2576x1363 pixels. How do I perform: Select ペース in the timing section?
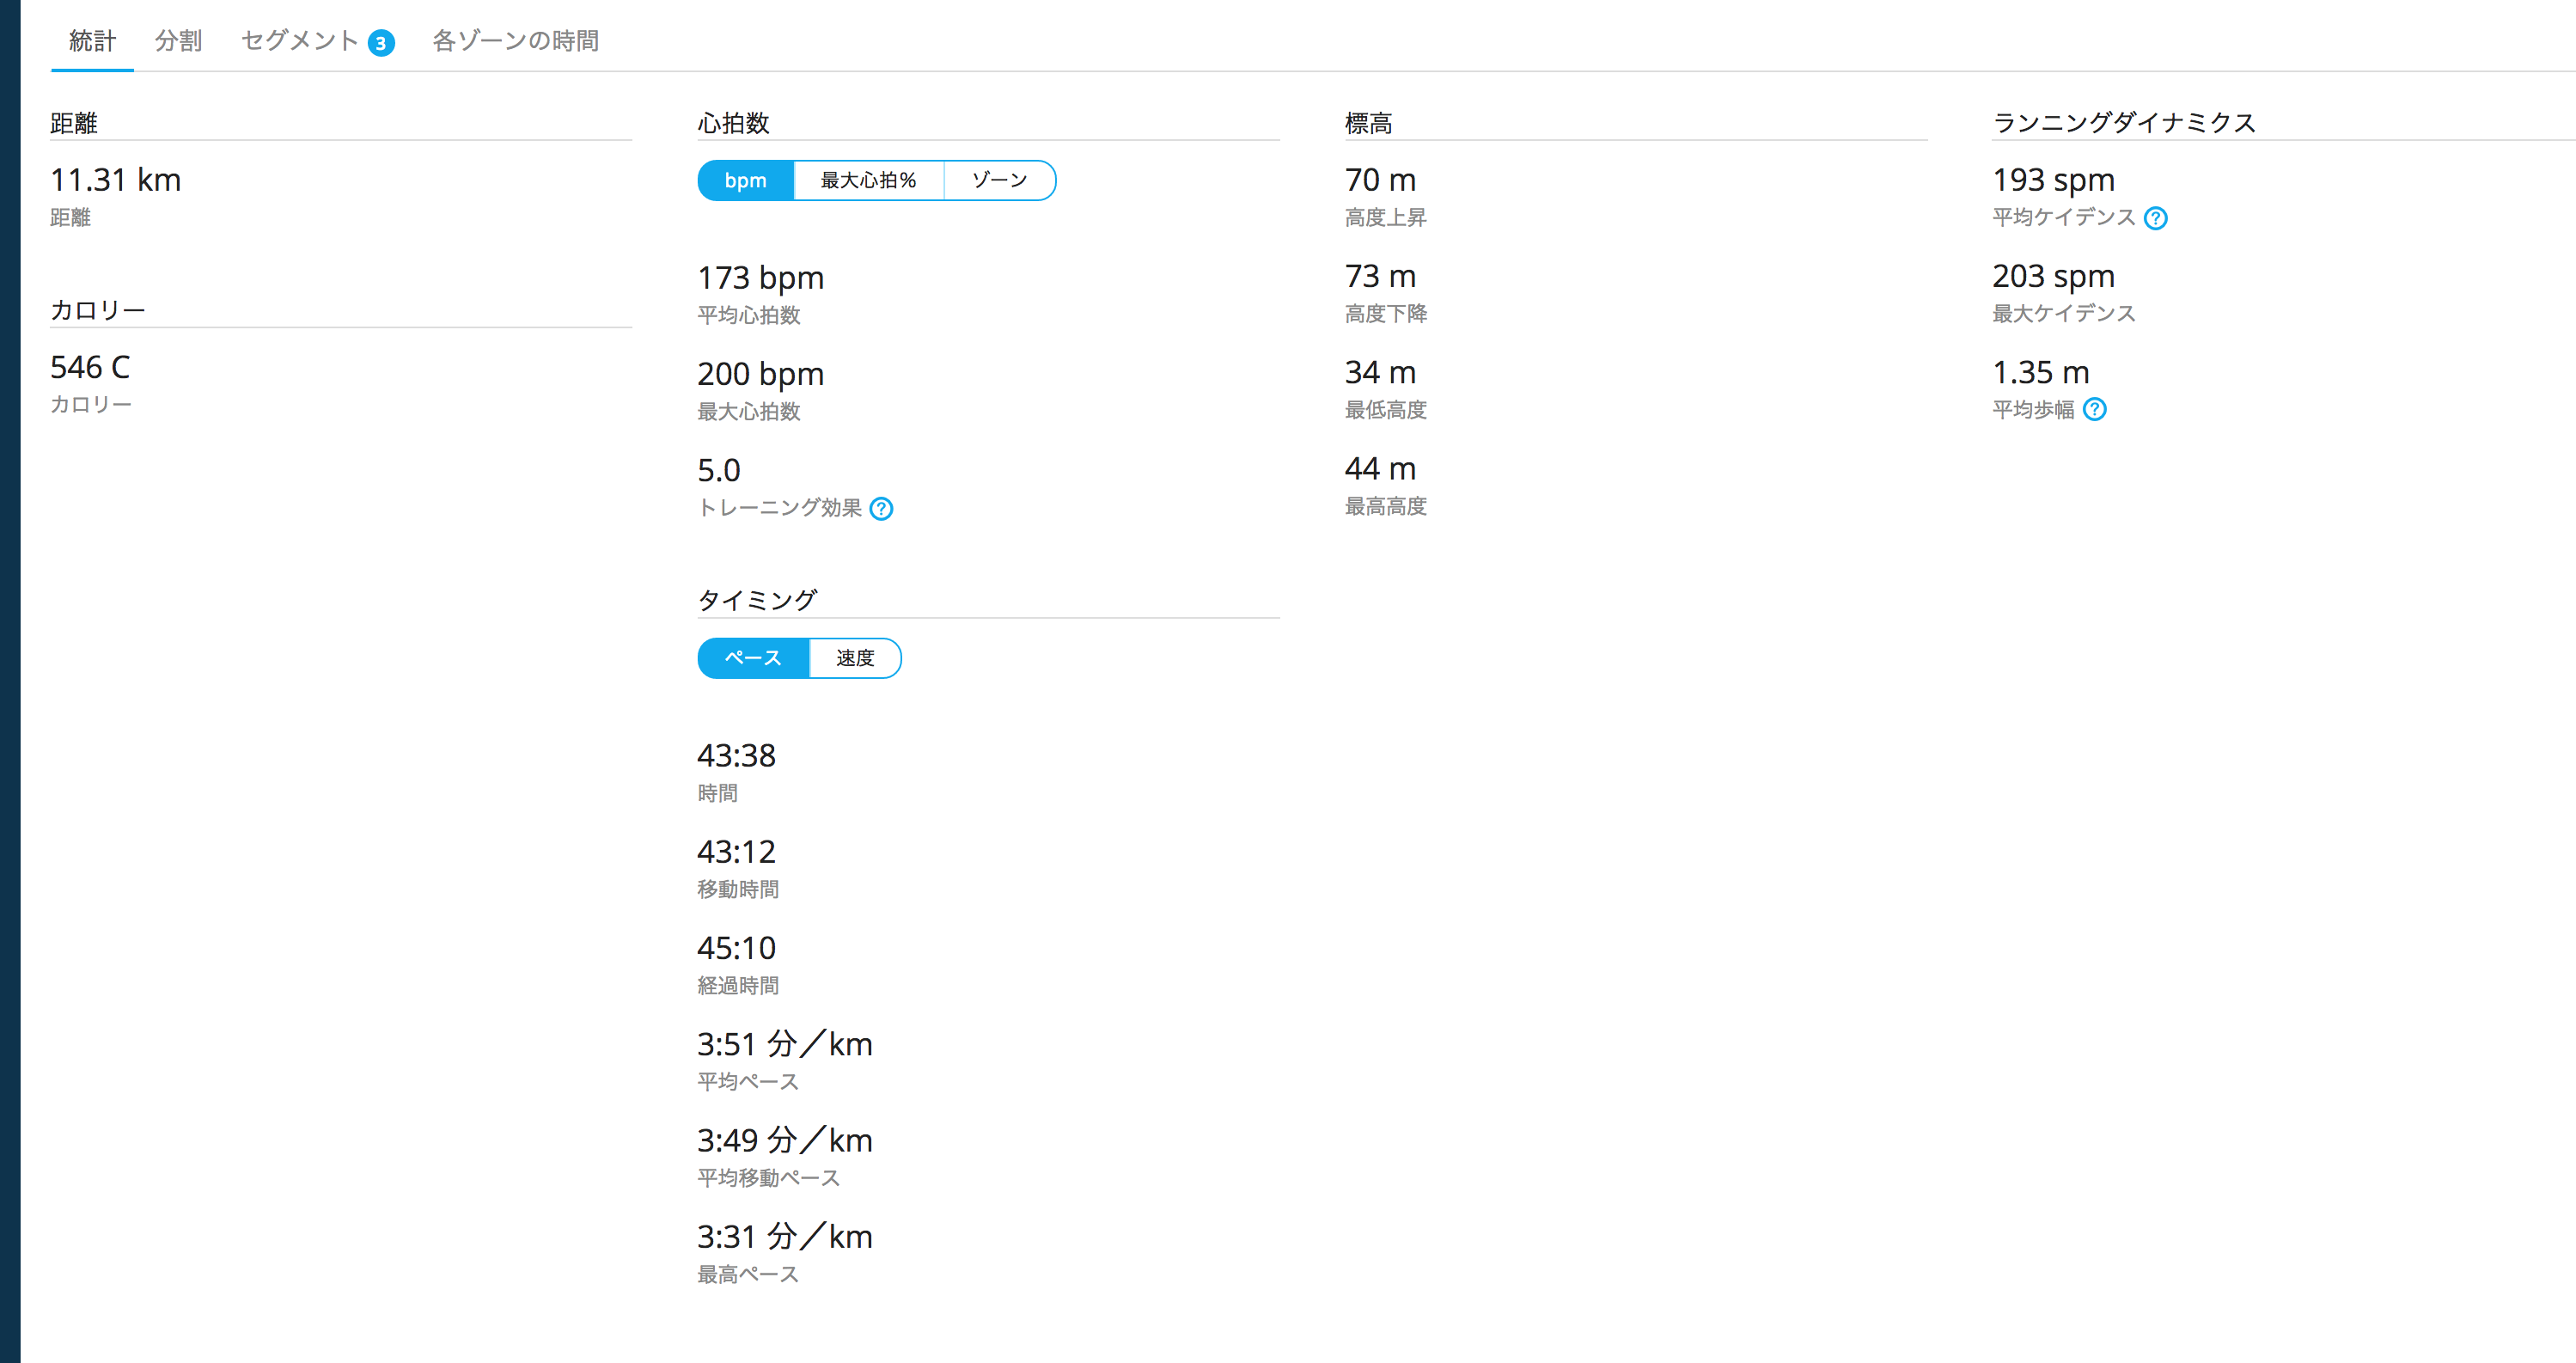tap(753, 658)
